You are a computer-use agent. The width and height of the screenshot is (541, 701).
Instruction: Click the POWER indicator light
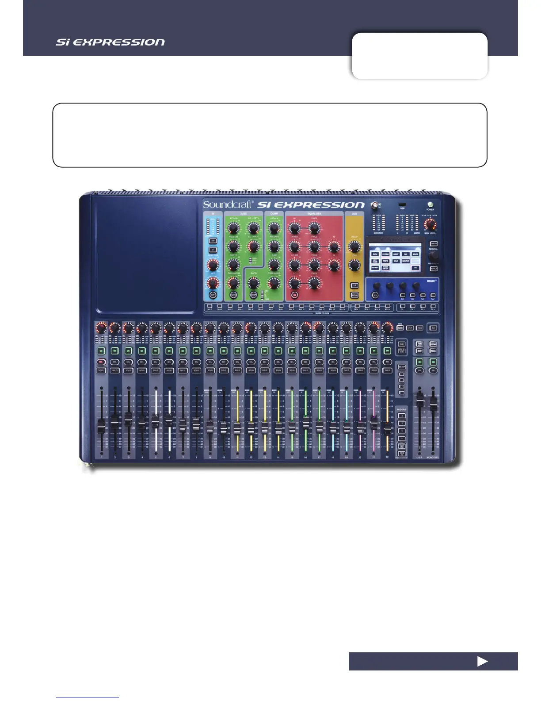(431, 204)
